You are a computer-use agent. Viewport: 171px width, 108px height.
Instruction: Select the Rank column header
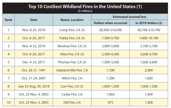(9, 20)
